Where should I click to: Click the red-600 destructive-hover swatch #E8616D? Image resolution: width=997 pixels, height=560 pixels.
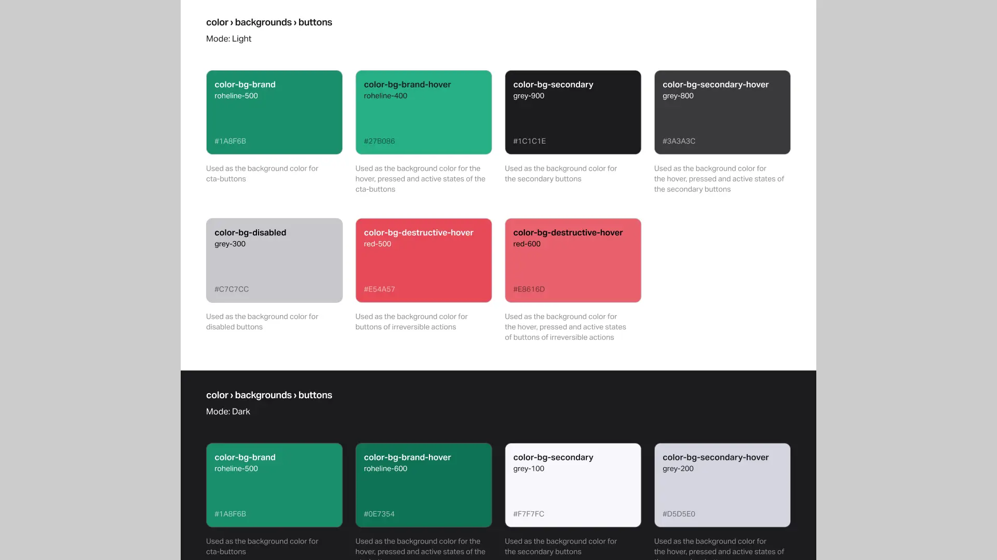click(x=573, y=260)
